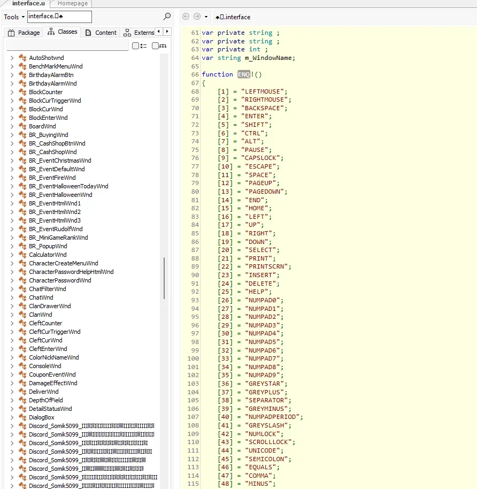Switch to the Content tab

[101, 33]
